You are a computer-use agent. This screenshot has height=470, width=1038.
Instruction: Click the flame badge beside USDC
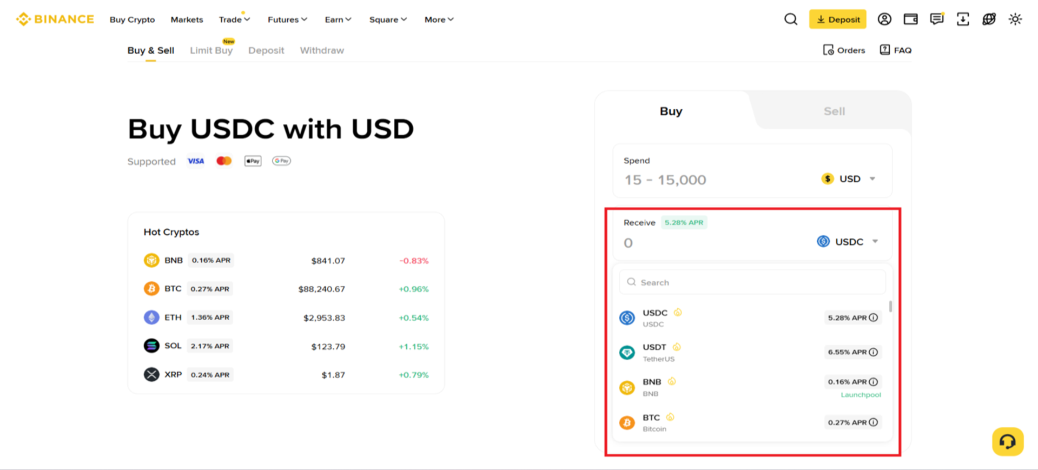678,312
